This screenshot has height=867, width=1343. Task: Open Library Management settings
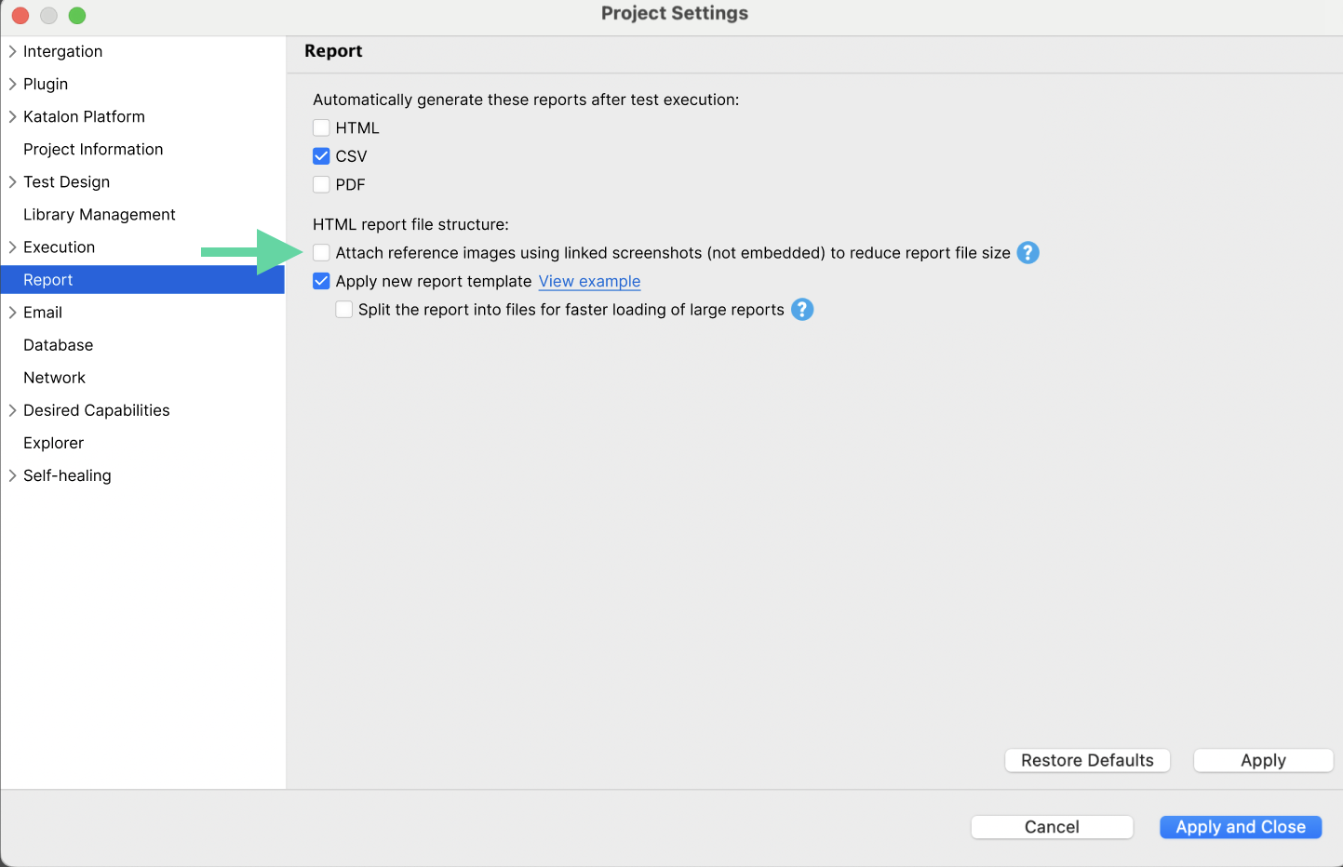(100, 214)
